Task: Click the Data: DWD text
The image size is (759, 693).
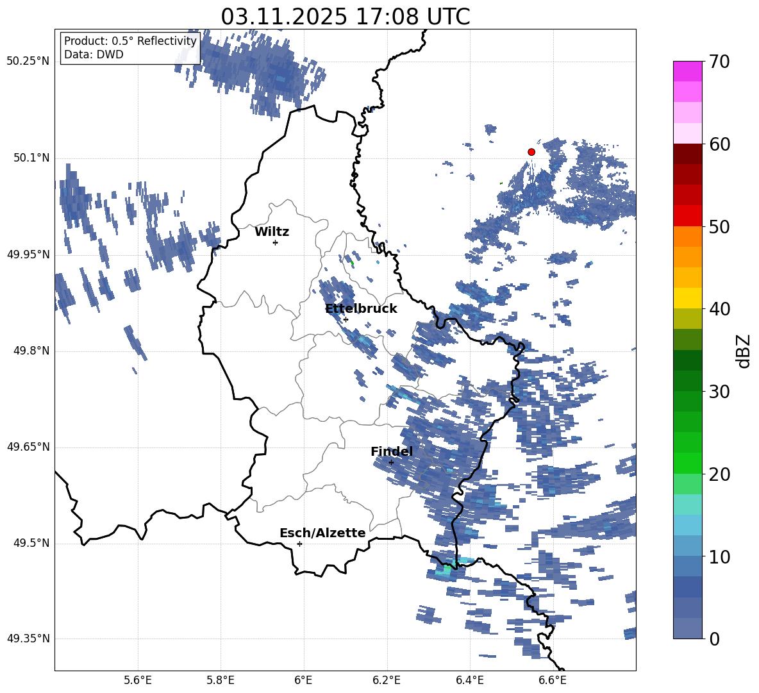Action: 94,54
